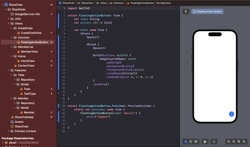Screen dimensions: 250x147
Task: Click the Swift icon beside ShareTodoApp
Action: pos(12,117)
